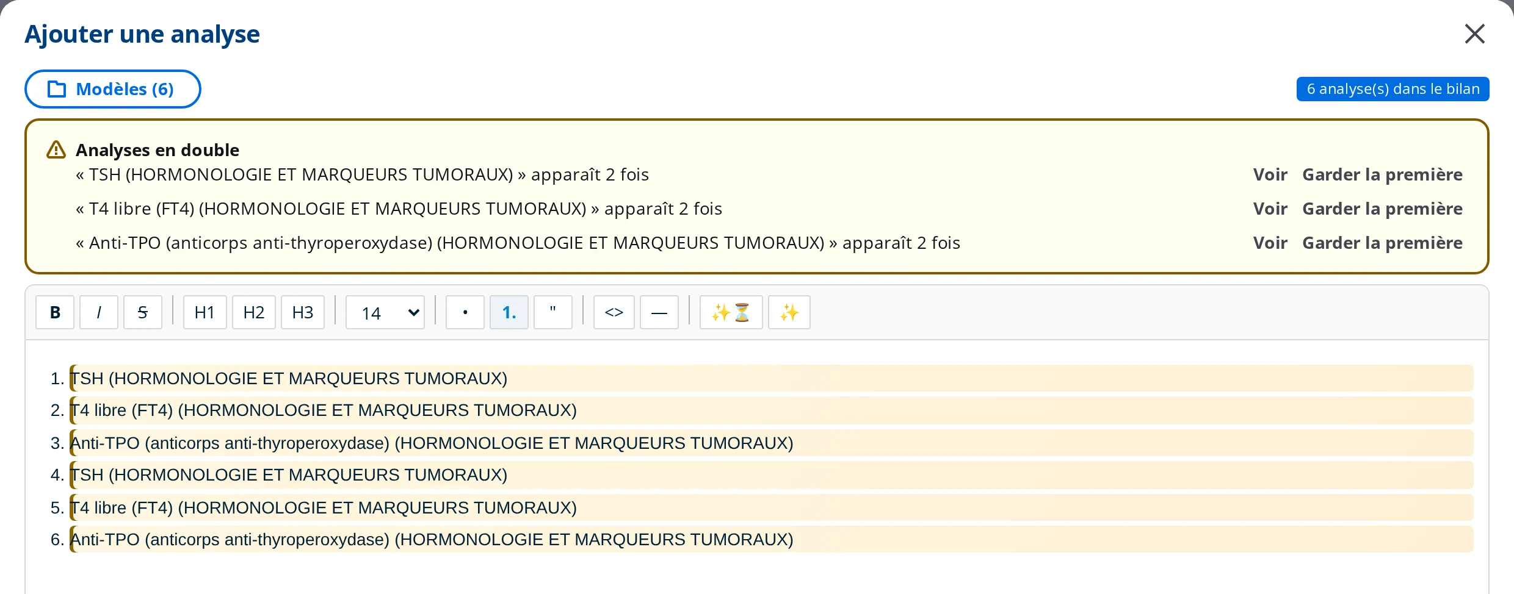Click the Analyses en double heading
This screenshot has height=594, width=1514.
(x=158, y=150)
